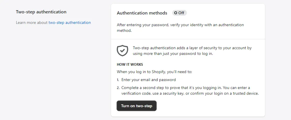Image resolution: width=291 pixels, height=120 pixels.
Task: Click 'After entering your password' description text
Action: click(180, 28)
